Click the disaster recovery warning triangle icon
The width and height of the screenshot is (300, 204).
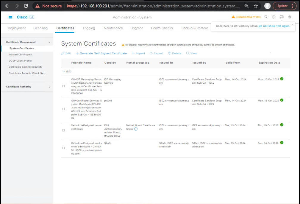tap(123, 45)
